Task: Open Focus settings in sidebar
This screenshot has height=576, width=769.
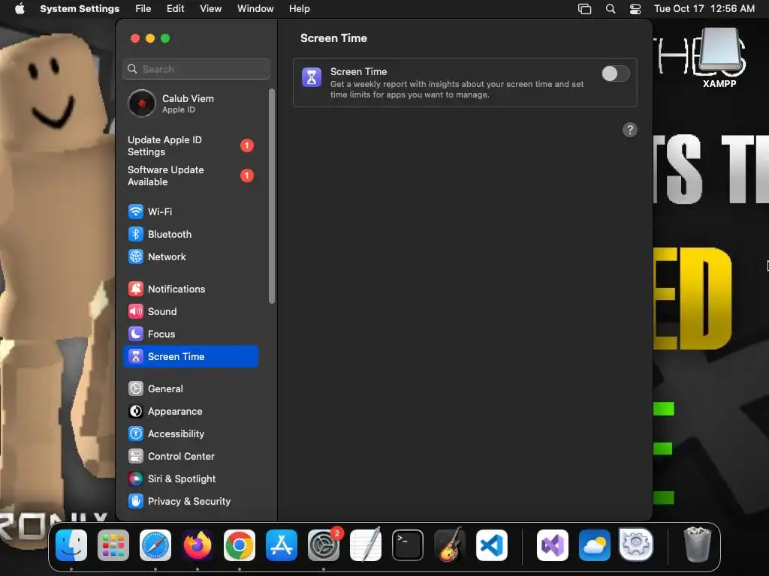Action: pos(191,334)
